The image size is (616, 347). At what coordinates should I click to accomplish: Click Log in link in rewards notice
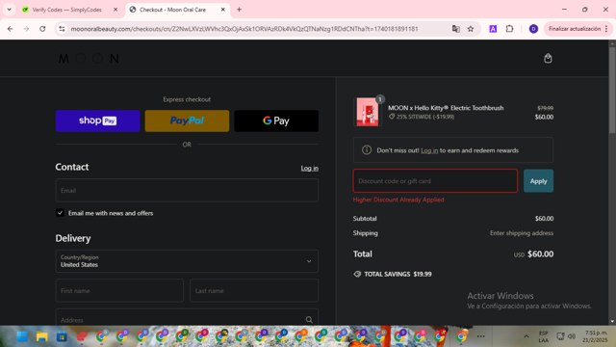tap(429, 150)
